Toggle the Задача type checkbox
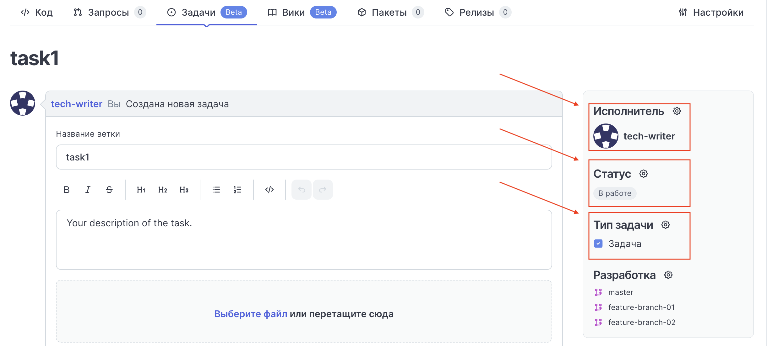The height and width of the screenshot is (346, 767). 598,244
